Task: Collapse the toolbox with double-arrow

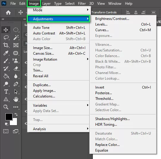Action: click(x=3, y=19)
